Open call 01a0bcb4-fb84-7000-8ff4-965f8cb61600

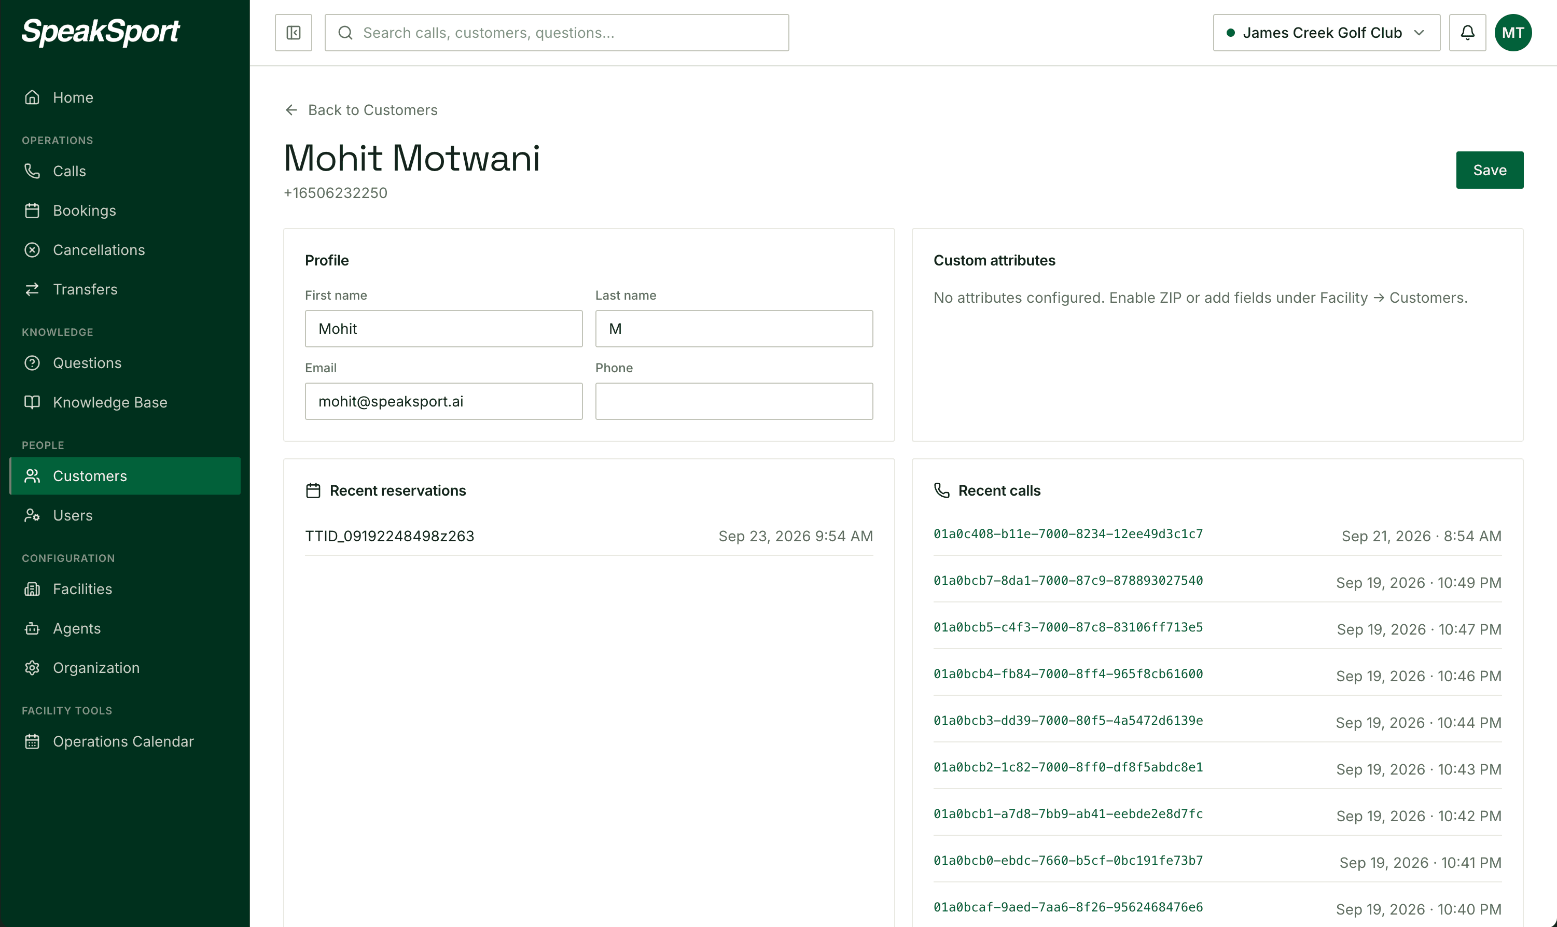pos(1068,674)
